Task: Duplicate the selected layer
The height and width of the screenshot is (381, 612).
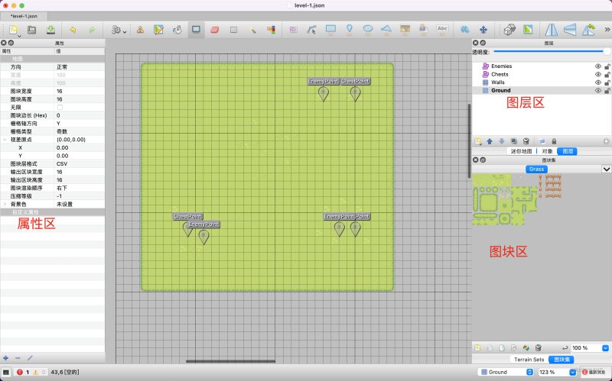Action: click(x=514, y=141)
